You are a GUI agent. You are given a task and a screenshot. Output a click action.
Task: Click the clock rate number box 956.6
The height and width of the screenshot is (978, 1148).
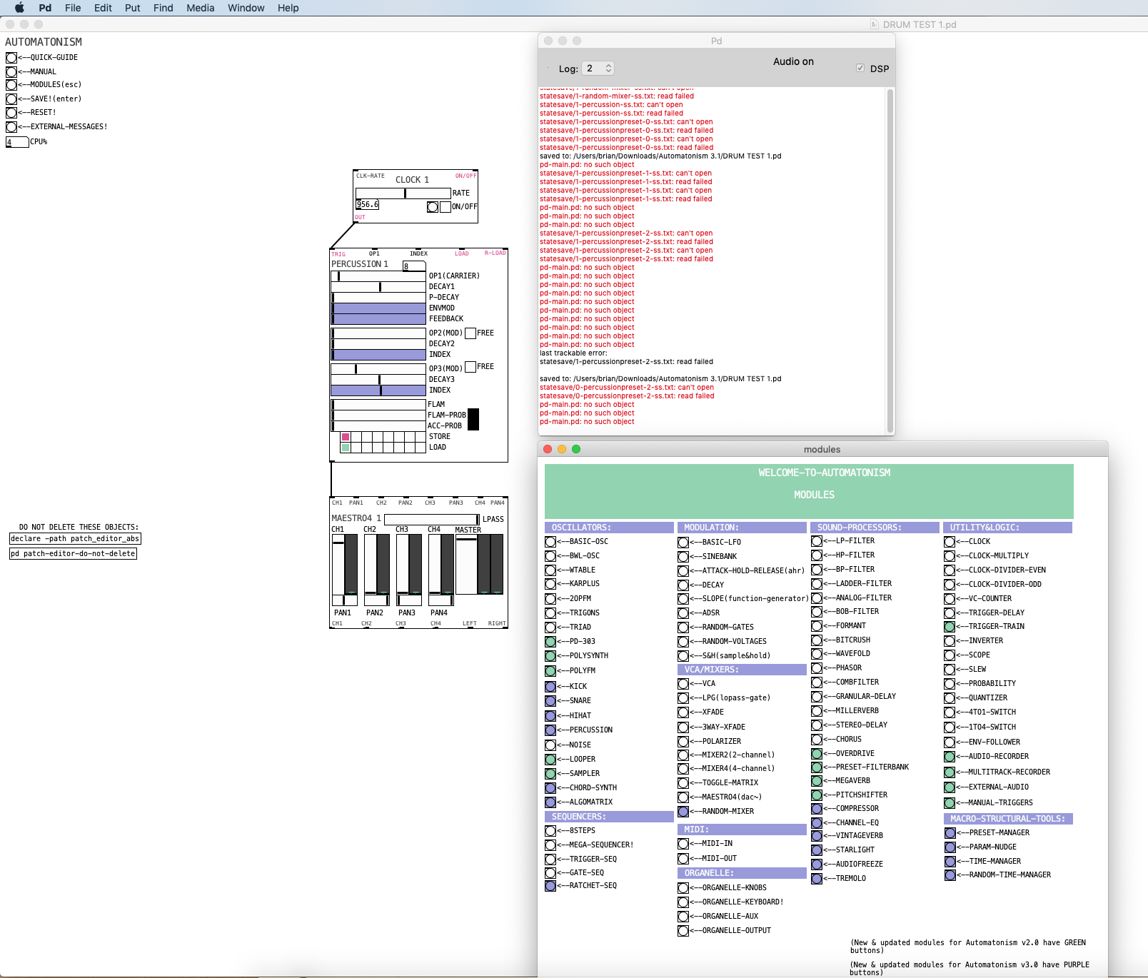tap(367, 205)
